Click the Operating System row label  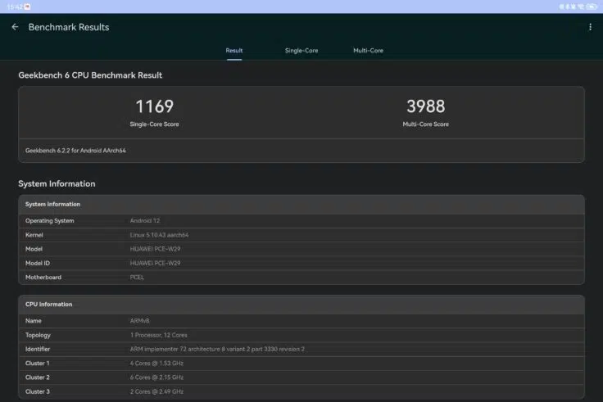click(50, 220)
